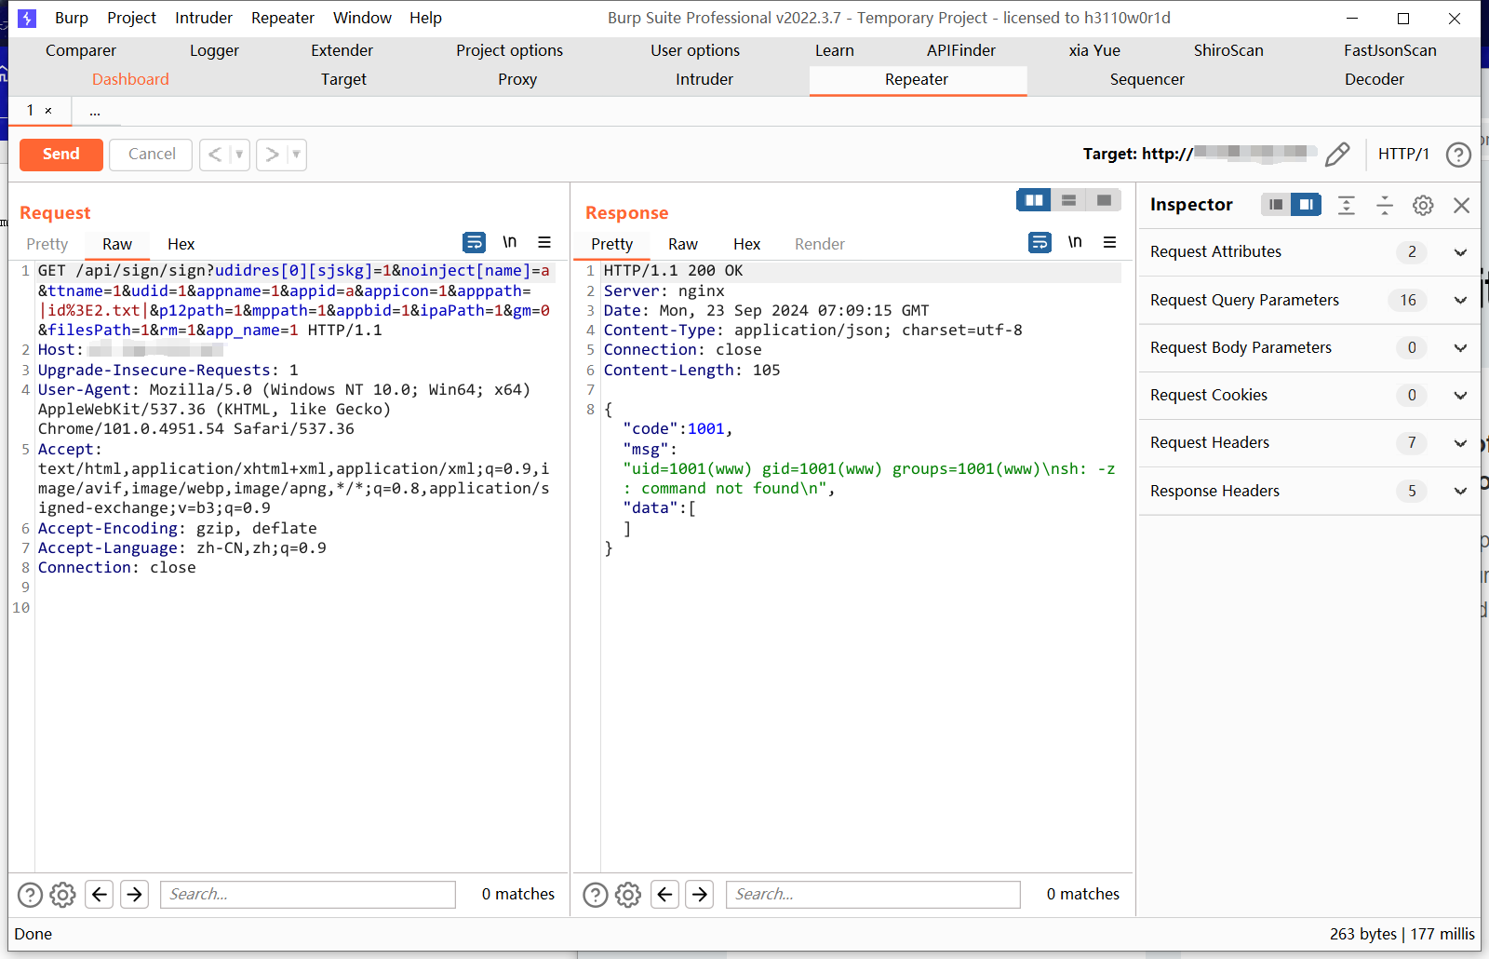Open the Request Pretty view tab
The height and width of the screenshot is (959, 1489).
pos(47,244)
